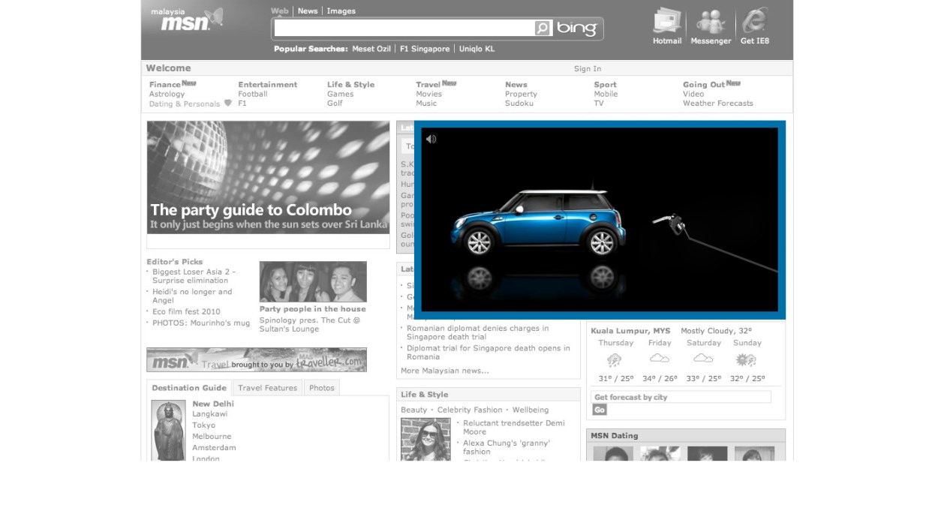Open the Finance section
The image size is (935, 526).
pos(165,85)
